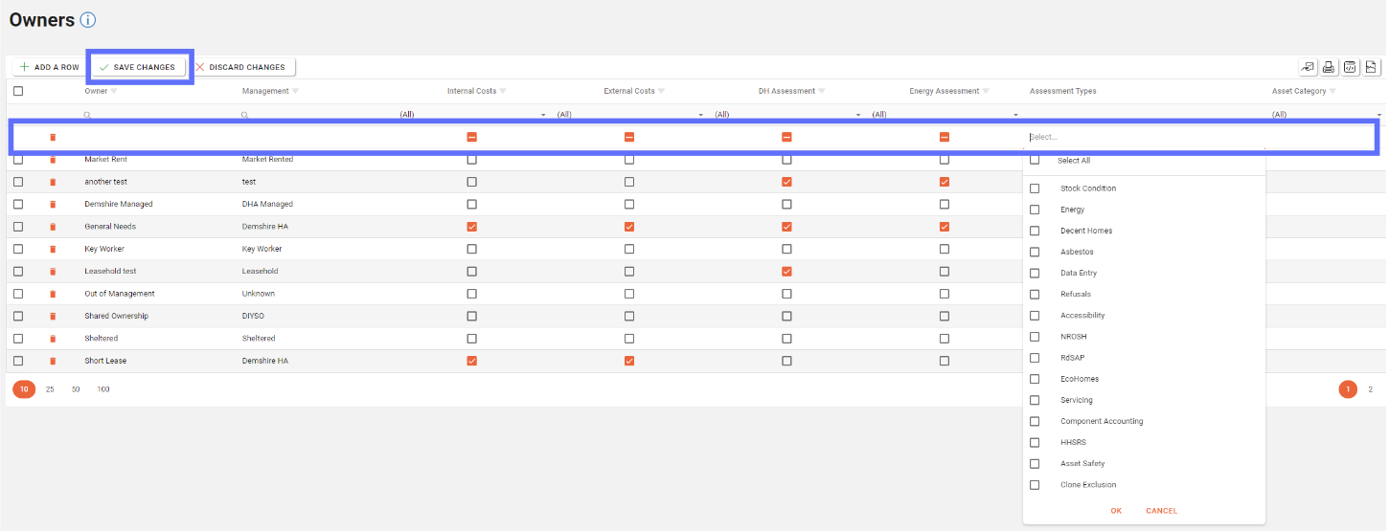Set page size to 25 rows

pos(50,389)
